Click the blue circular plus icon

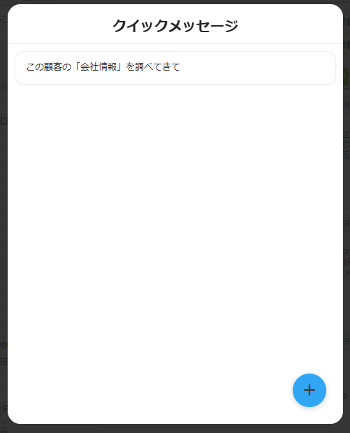[x=309, y=390]
